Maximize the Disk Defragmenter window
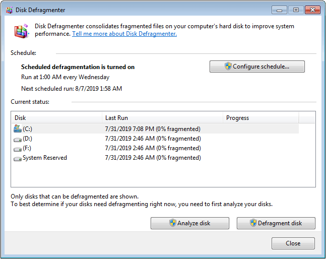This screenshot has width=326, height=259. (296, 10)
